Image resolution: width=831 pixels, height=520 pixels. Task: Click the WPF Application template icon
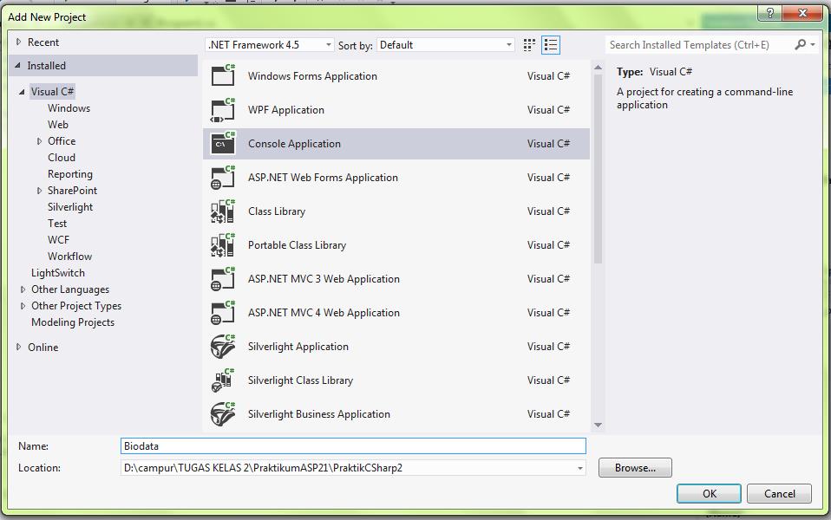pos(223,109)
